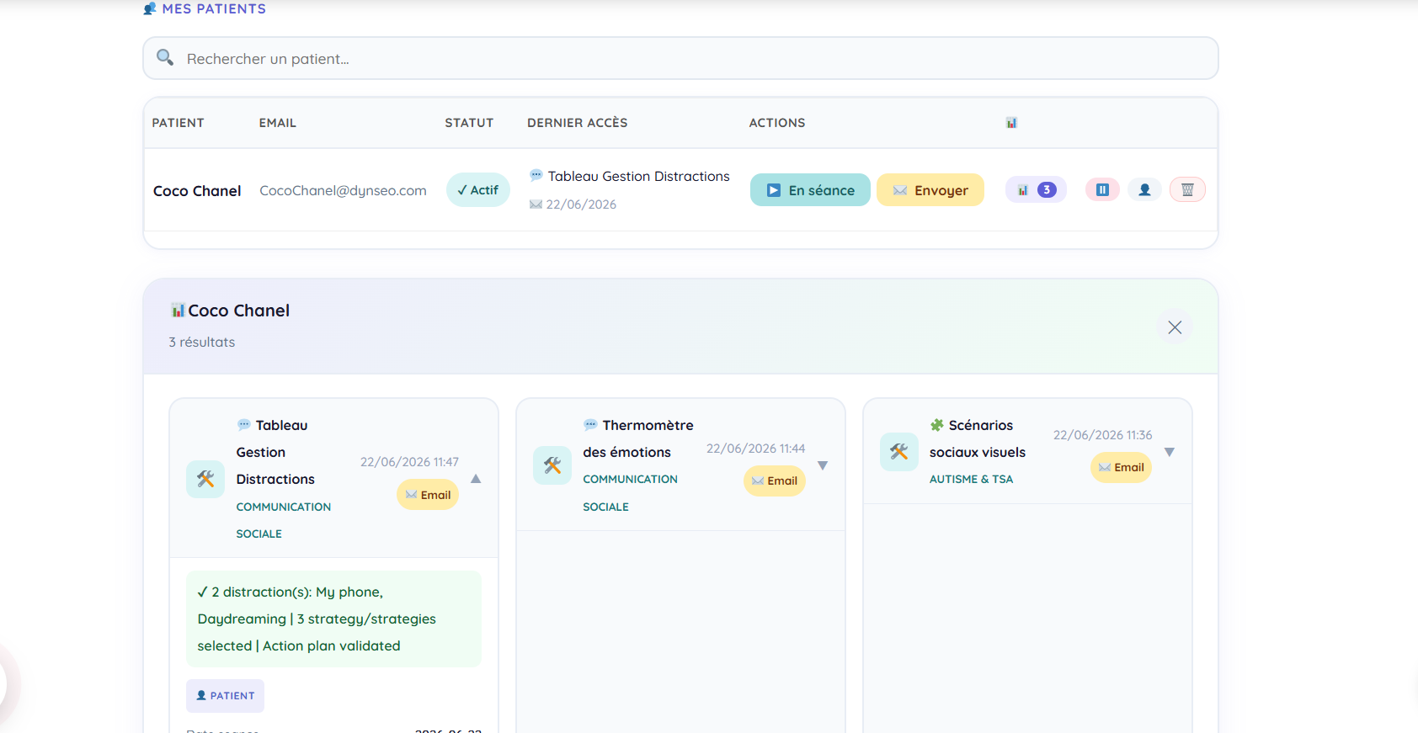Open the patient profile icon button

coord(1144,190)
